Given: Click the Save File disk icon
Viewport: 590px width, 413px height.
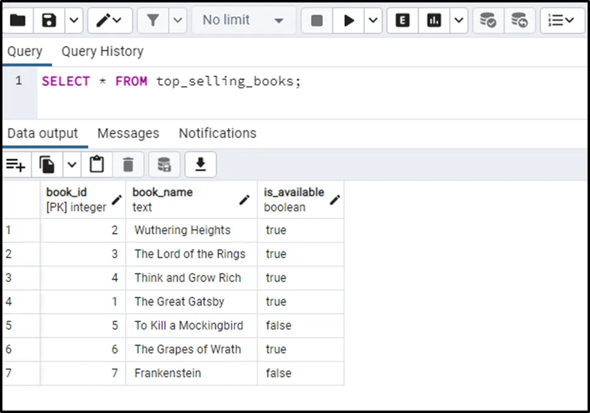Looking at the screenshot, I should [x=49, y=21].
